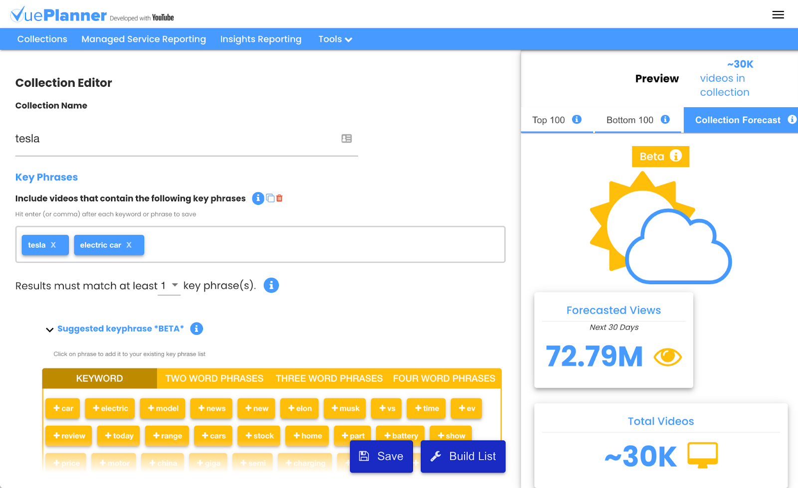The image size is (798, 488).
Task: Add suggested keyword elon
Action: point(300,408)
